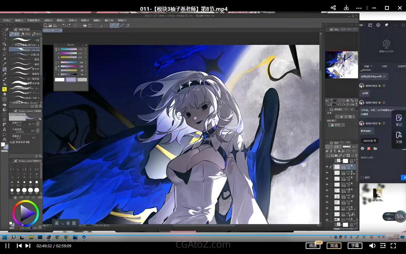Open the 文稿 transcript panel
Viewport: 406px width, 254px height.
tap(399, 138)
